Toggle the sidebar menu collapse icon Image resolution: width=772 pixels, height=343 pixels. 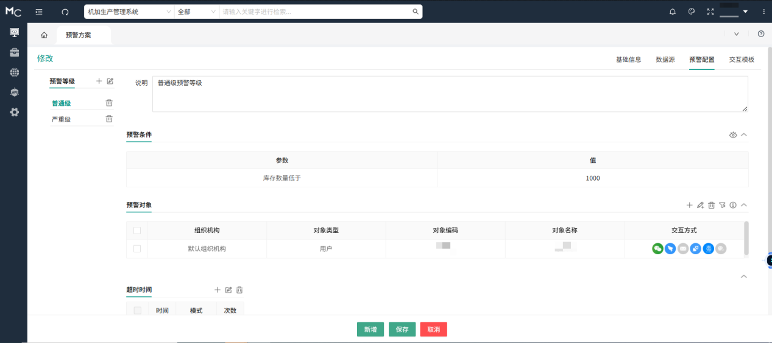[39, 12]
